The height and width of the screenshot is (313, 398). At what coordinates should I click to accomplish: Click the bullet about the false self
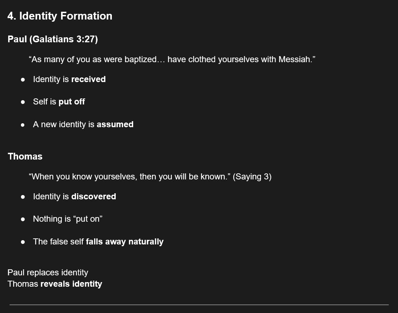click(98, 242)
